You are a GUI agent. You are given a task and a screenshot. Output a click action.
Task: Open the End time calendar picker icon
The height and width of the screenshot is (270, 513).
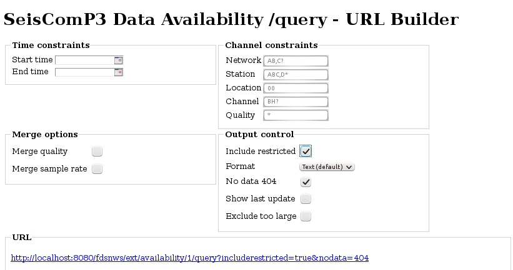point(118,72)
